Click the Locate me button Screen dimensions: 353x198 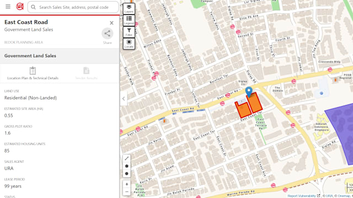pos(129,43)
